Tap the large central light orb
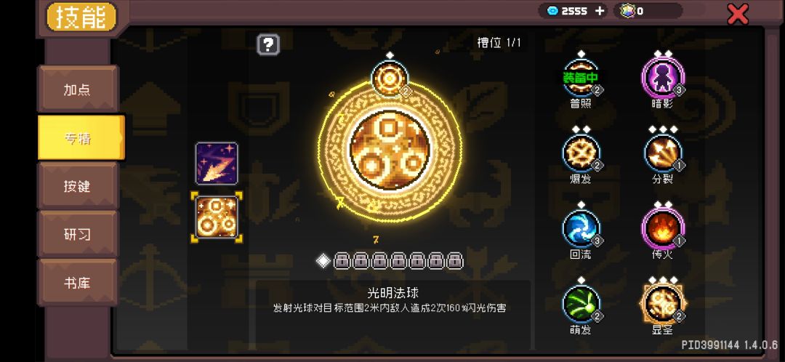The width and height of the screenshot is (785, 362). (390, 150)
